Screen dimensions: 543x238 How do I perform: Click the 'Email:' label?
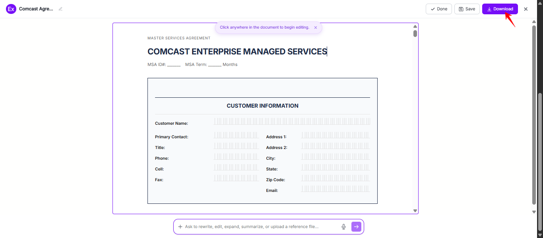(x=272, y=191)
